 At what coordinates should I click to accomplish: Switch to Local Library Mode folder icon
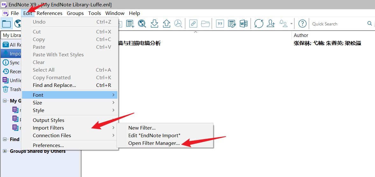[x=6, y=24]
